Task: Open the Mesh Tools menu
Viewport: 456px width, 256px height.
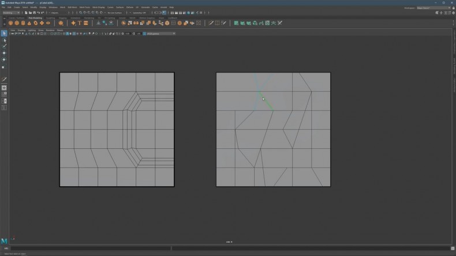Action: (x=85, y=7)
